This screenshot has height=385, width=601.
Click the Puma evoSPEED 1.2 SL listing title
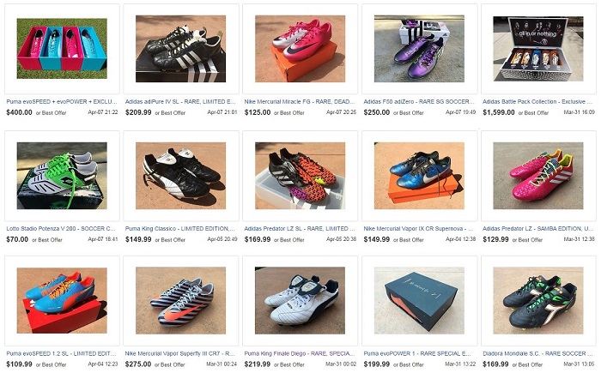point(61,353)
